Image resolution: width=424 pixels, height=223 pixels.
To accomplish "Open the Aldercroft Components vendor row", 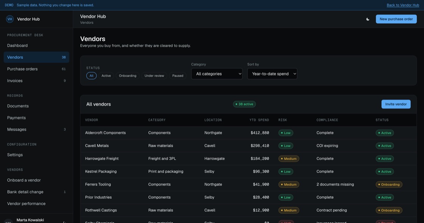I will click(248, 133).
